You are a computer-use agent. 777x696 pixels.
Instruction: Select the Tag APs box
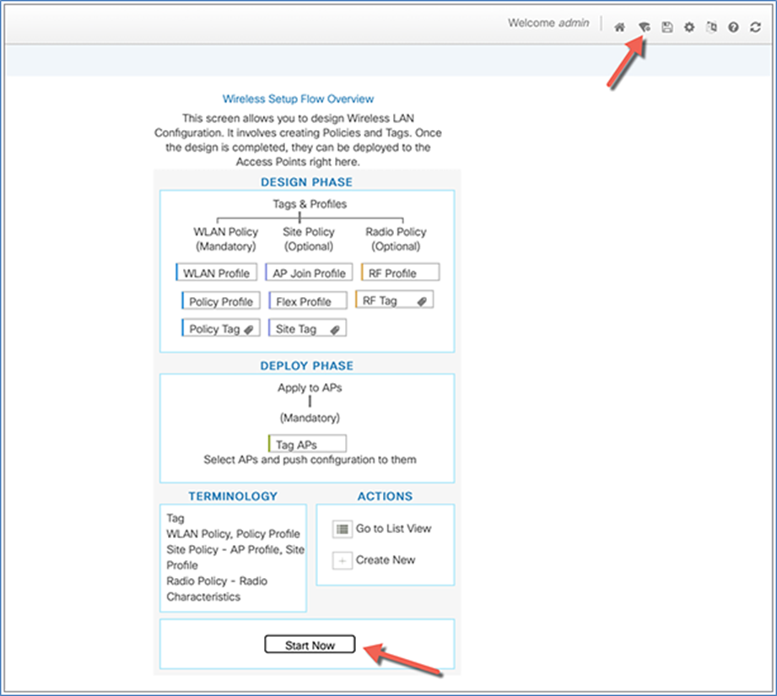(x=307, y=444)
